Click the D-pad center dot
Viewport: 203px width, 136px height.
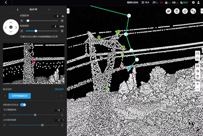(x=11, y=27)
